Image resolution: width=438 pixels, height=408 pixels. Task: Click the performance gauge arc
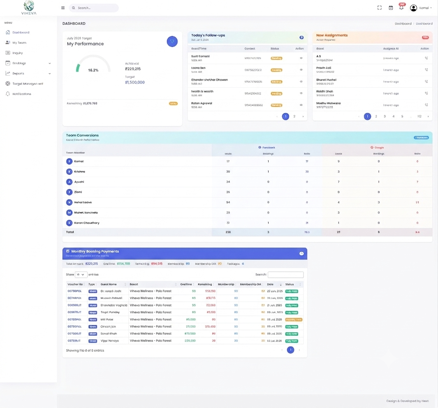pyautogui.click(x=93, y=63)
